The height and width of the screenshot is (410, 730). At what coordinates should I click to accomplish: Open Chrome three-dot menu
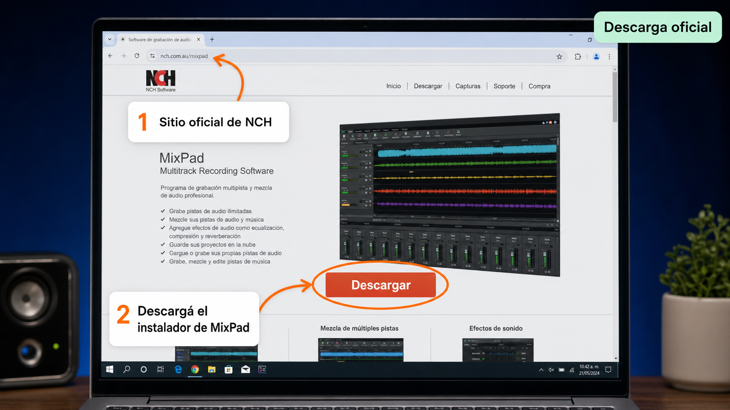609,57
